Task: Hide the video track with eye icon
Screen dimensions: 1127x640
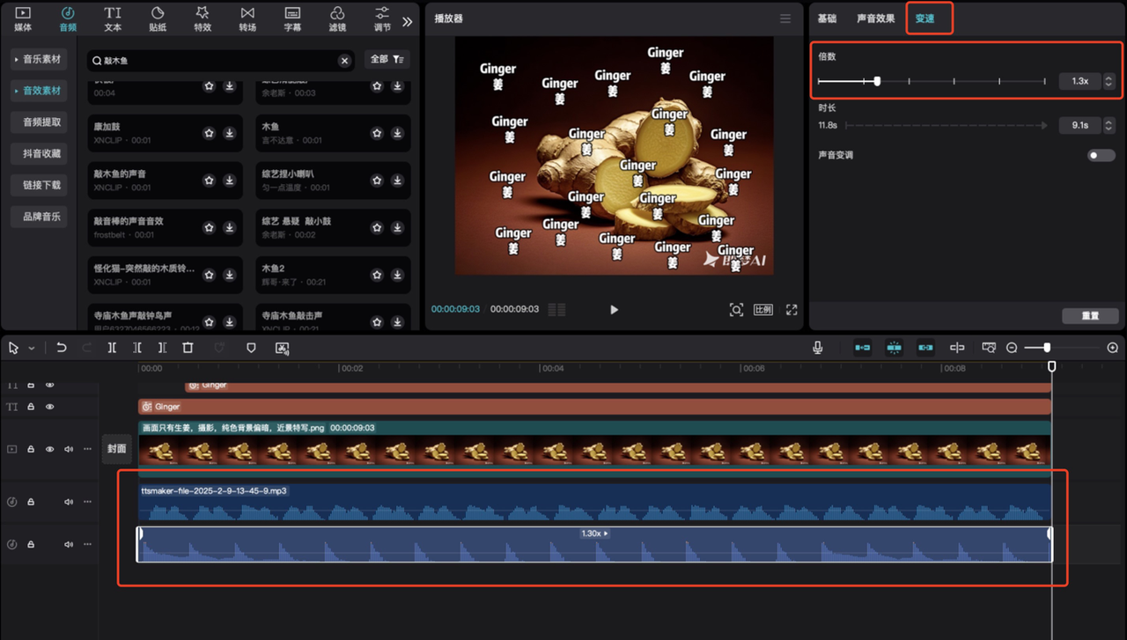Action: [x=50, y=449]
